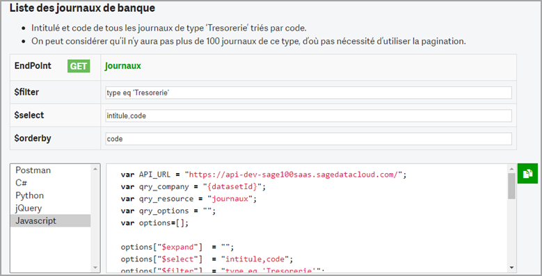Click the "Liste des journaux de banque" heading
Screen dimensions: 542x276
click(x=82, y=8)
